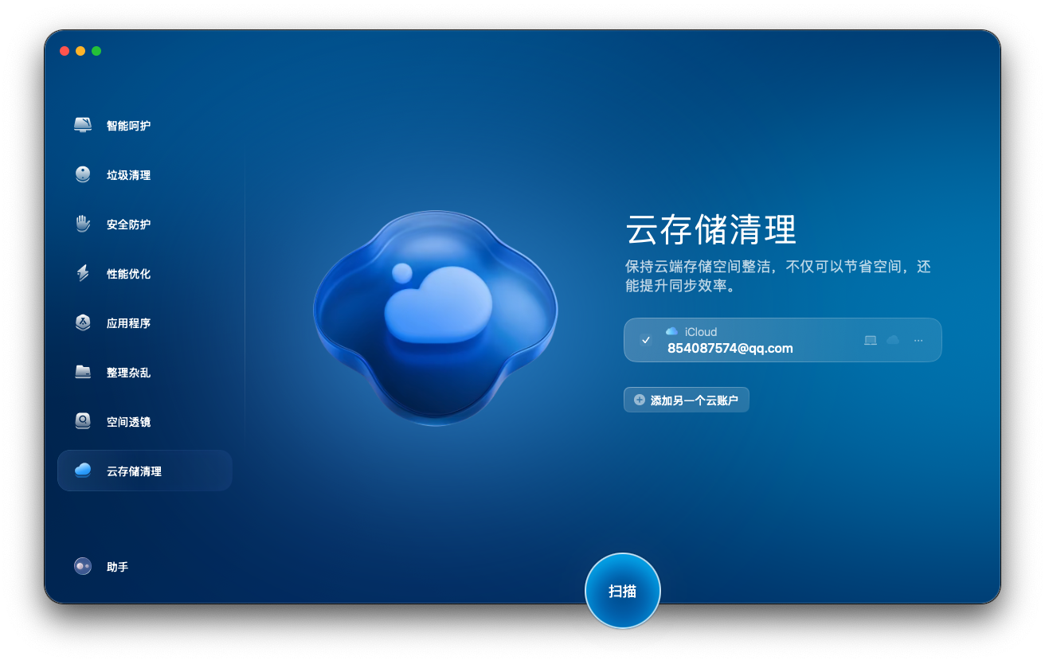
Task: Enter full screen with the green button
Action: point(96,51)
